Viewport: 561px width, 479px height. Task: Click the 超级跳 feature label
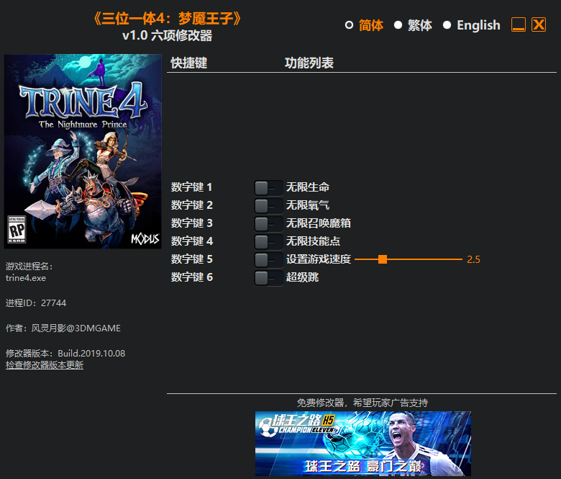tap(302, 277)
